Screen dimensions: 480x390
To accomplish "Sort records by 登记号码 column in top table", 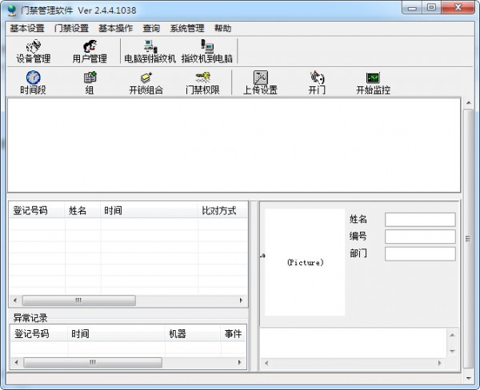I will point(37,210).
